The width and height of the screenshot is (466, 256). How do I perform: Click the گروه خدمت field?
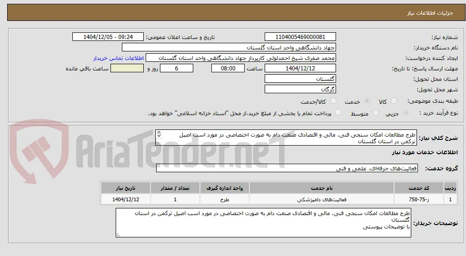coord(287,168)
